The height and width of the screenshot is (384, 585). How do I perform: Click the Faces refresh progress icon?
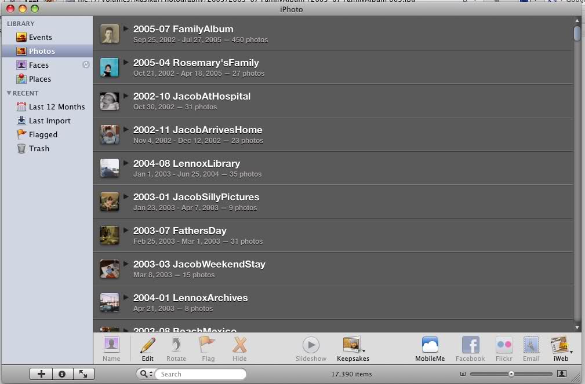(86, 64)
